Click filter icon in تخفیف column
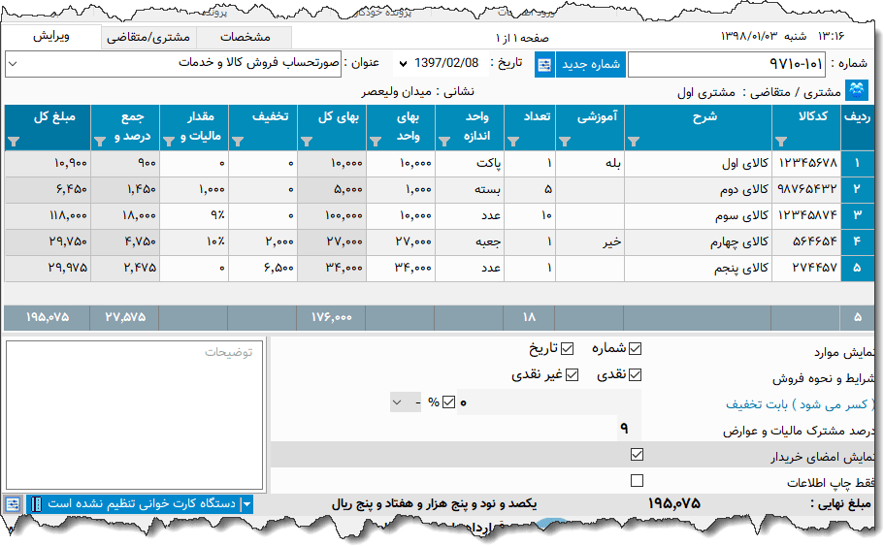The width and height of the screenshot is (884, 546). pos(236,142)
